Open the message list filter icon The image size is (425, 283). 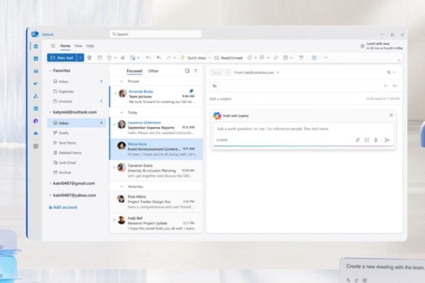click(x=195, y=71)
